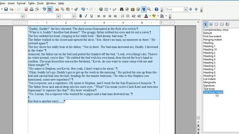Viewport: 239px width, 134px height.
Task: Open the Table menu
Action: (31, 3)
